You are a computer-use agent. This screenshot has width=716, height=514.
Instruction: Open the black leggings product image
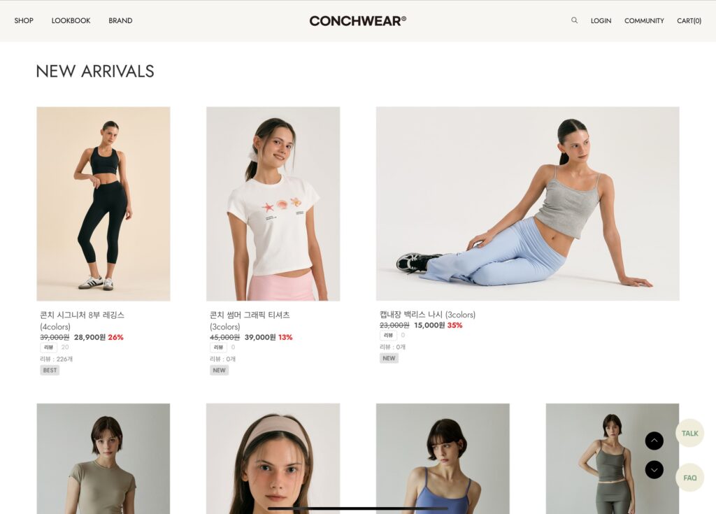point(103,204)
